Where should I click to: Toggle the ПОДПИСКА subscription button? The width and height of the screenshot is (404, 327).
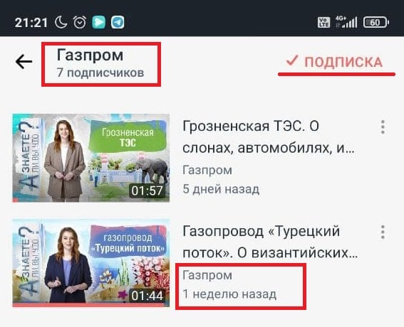(x=334, y=62)
